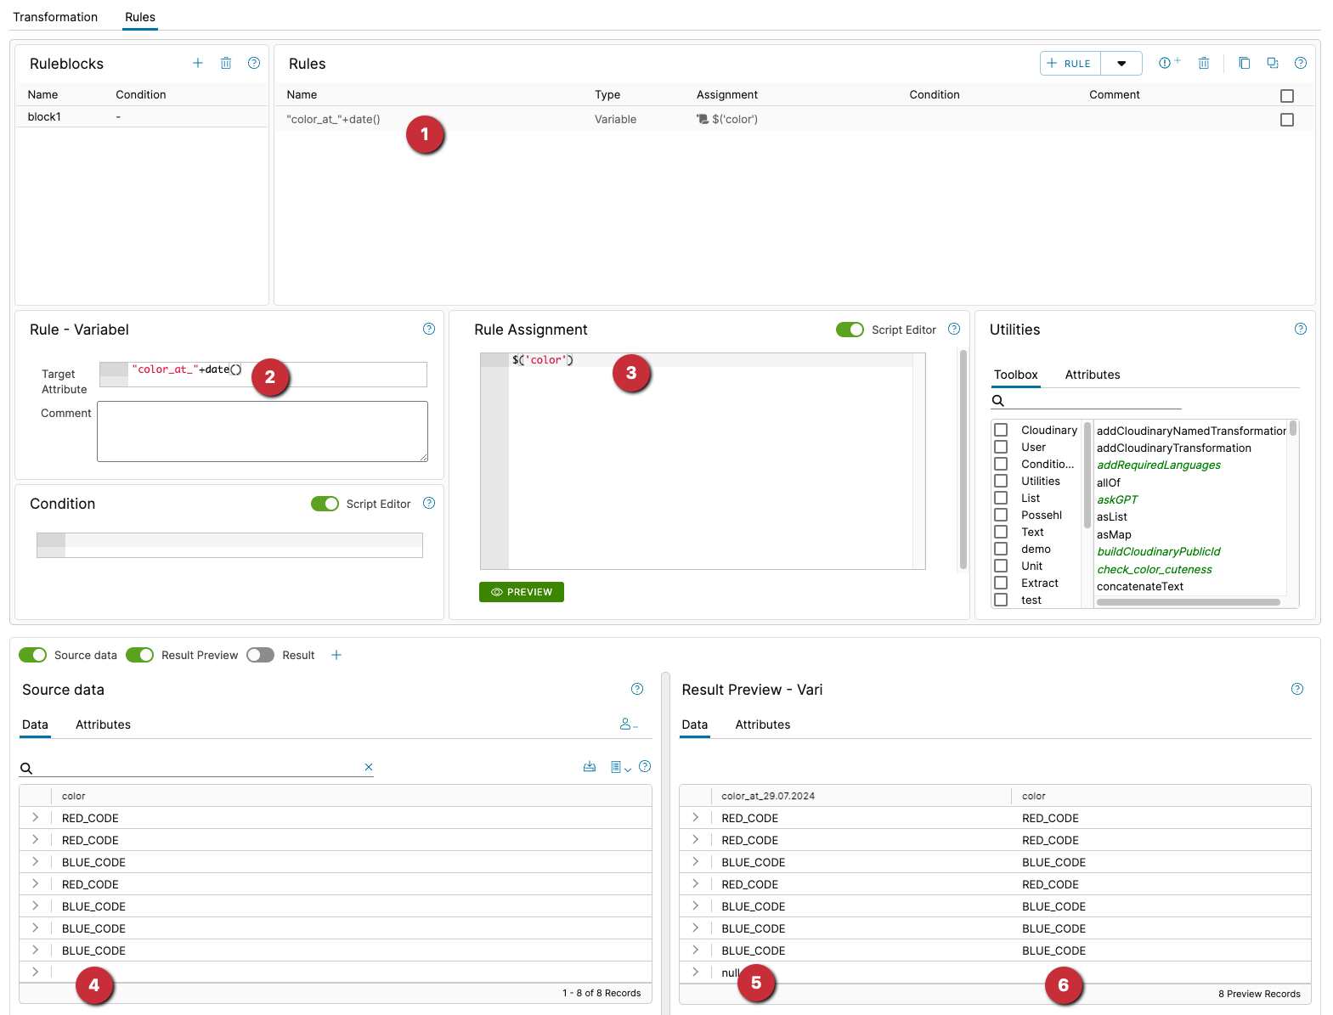Switch to the Transformation tab
The width and height of the screenshot is (1333, 1015).
[x=55, y=17]
